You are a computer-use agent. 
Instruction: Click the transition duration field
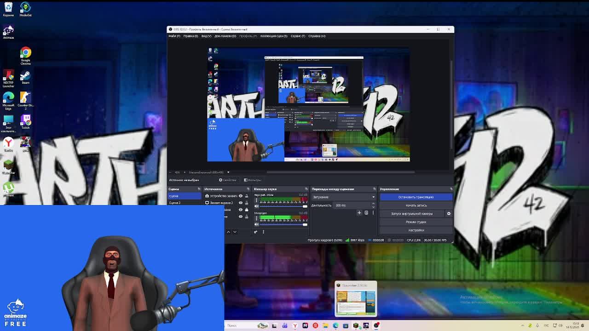(x=353, y=205)
